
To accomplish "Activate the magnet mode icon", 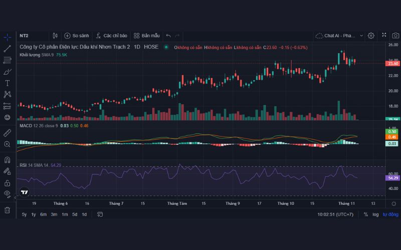I will 7,160.
